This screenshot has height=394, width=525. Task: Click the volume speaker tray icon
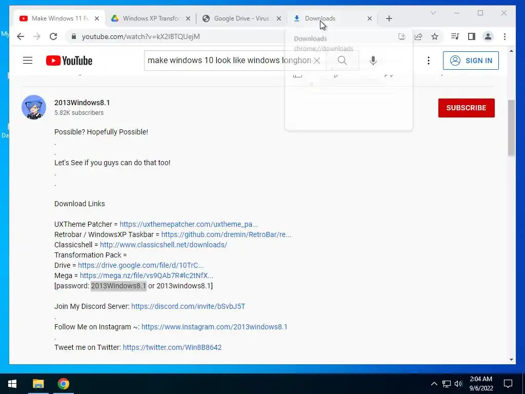(458, 384)
